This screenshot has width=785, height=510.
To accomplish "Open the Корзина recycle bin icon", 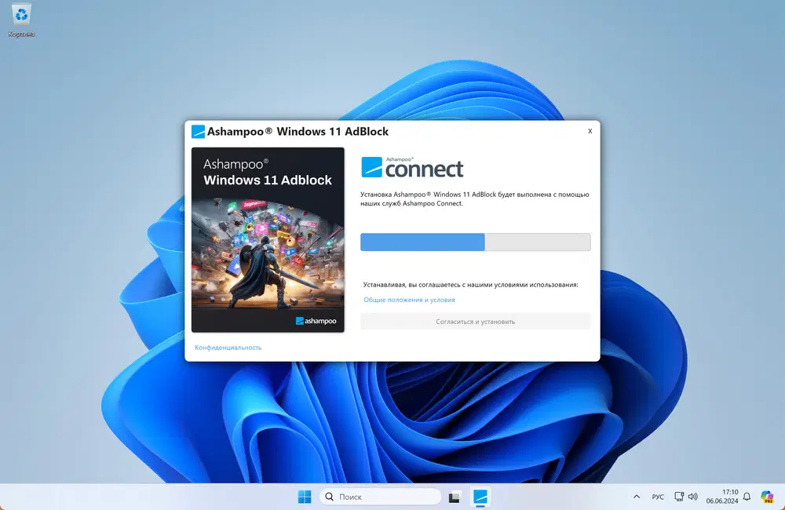I will click(x=21, y=20).
